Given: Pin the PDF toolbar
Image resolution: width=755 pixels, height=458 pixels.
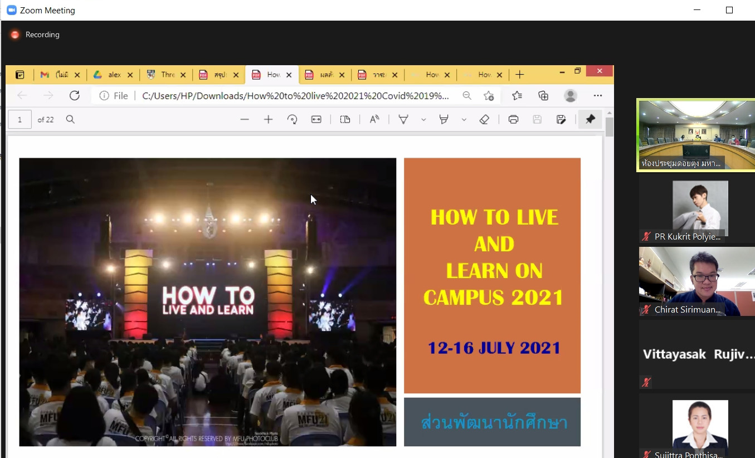Looking at the screenshot, I should (590, 119).
